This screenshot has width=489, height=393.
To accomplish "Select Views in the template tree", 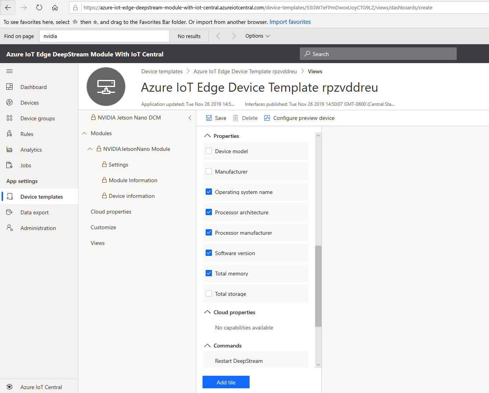I will (x=97, y=243).
